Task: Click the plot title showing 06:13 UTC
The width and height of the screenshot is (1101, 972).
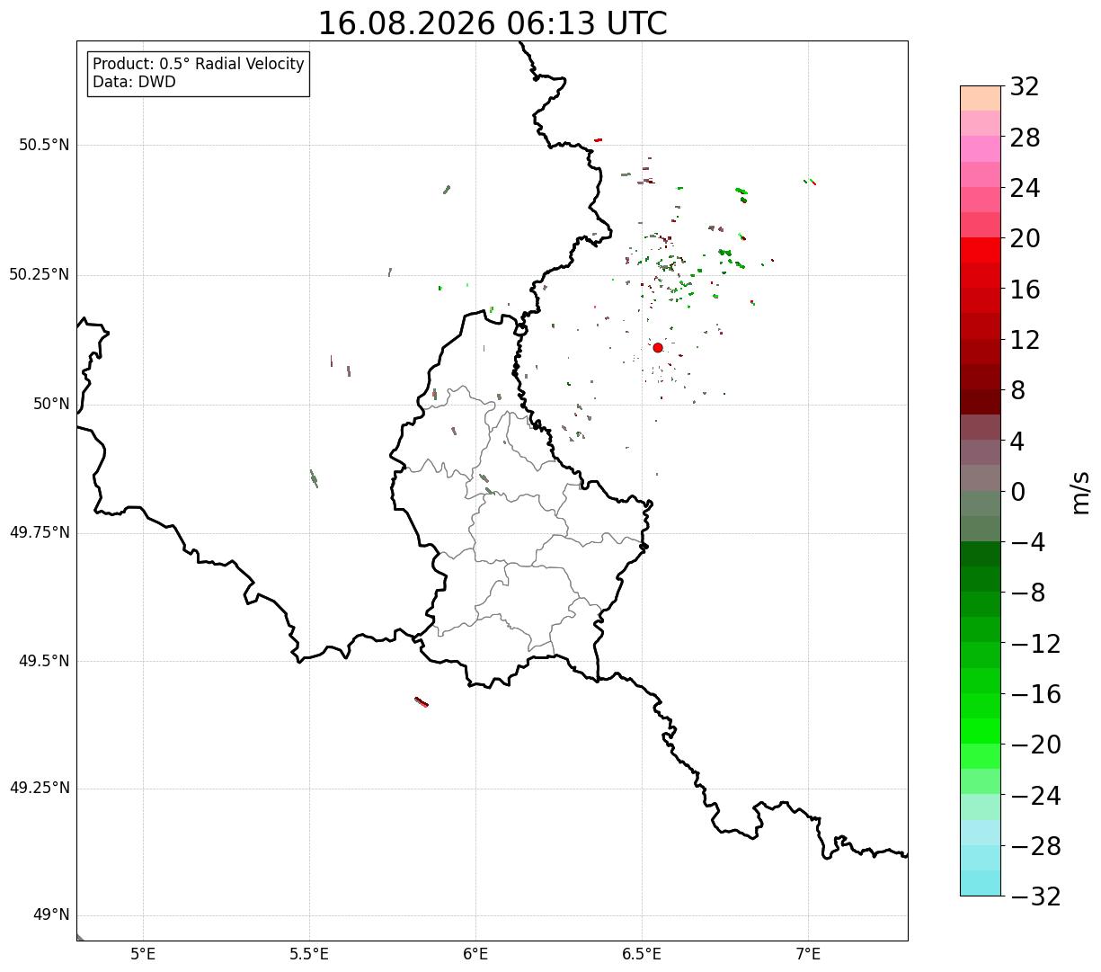Action: point(493,23)
